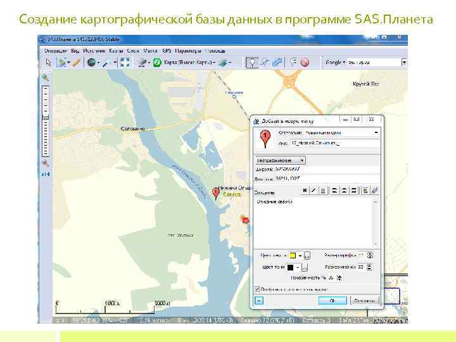Click the black shadow color swatch
The width and height of the screenshot is (456, 342).
(x=290, y=267)
